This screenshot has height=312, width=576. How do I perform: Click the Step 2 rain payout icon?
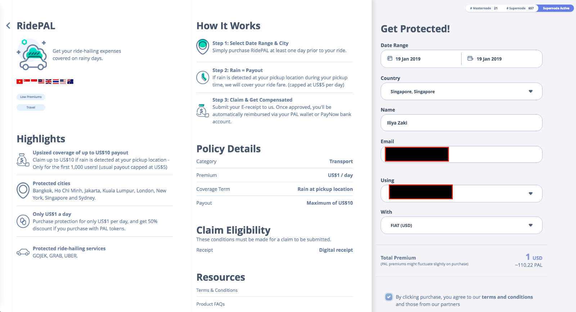203,77
